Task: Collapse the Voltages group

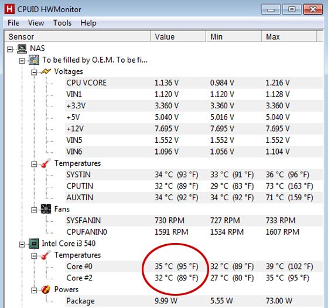Action: pos(34,73)
